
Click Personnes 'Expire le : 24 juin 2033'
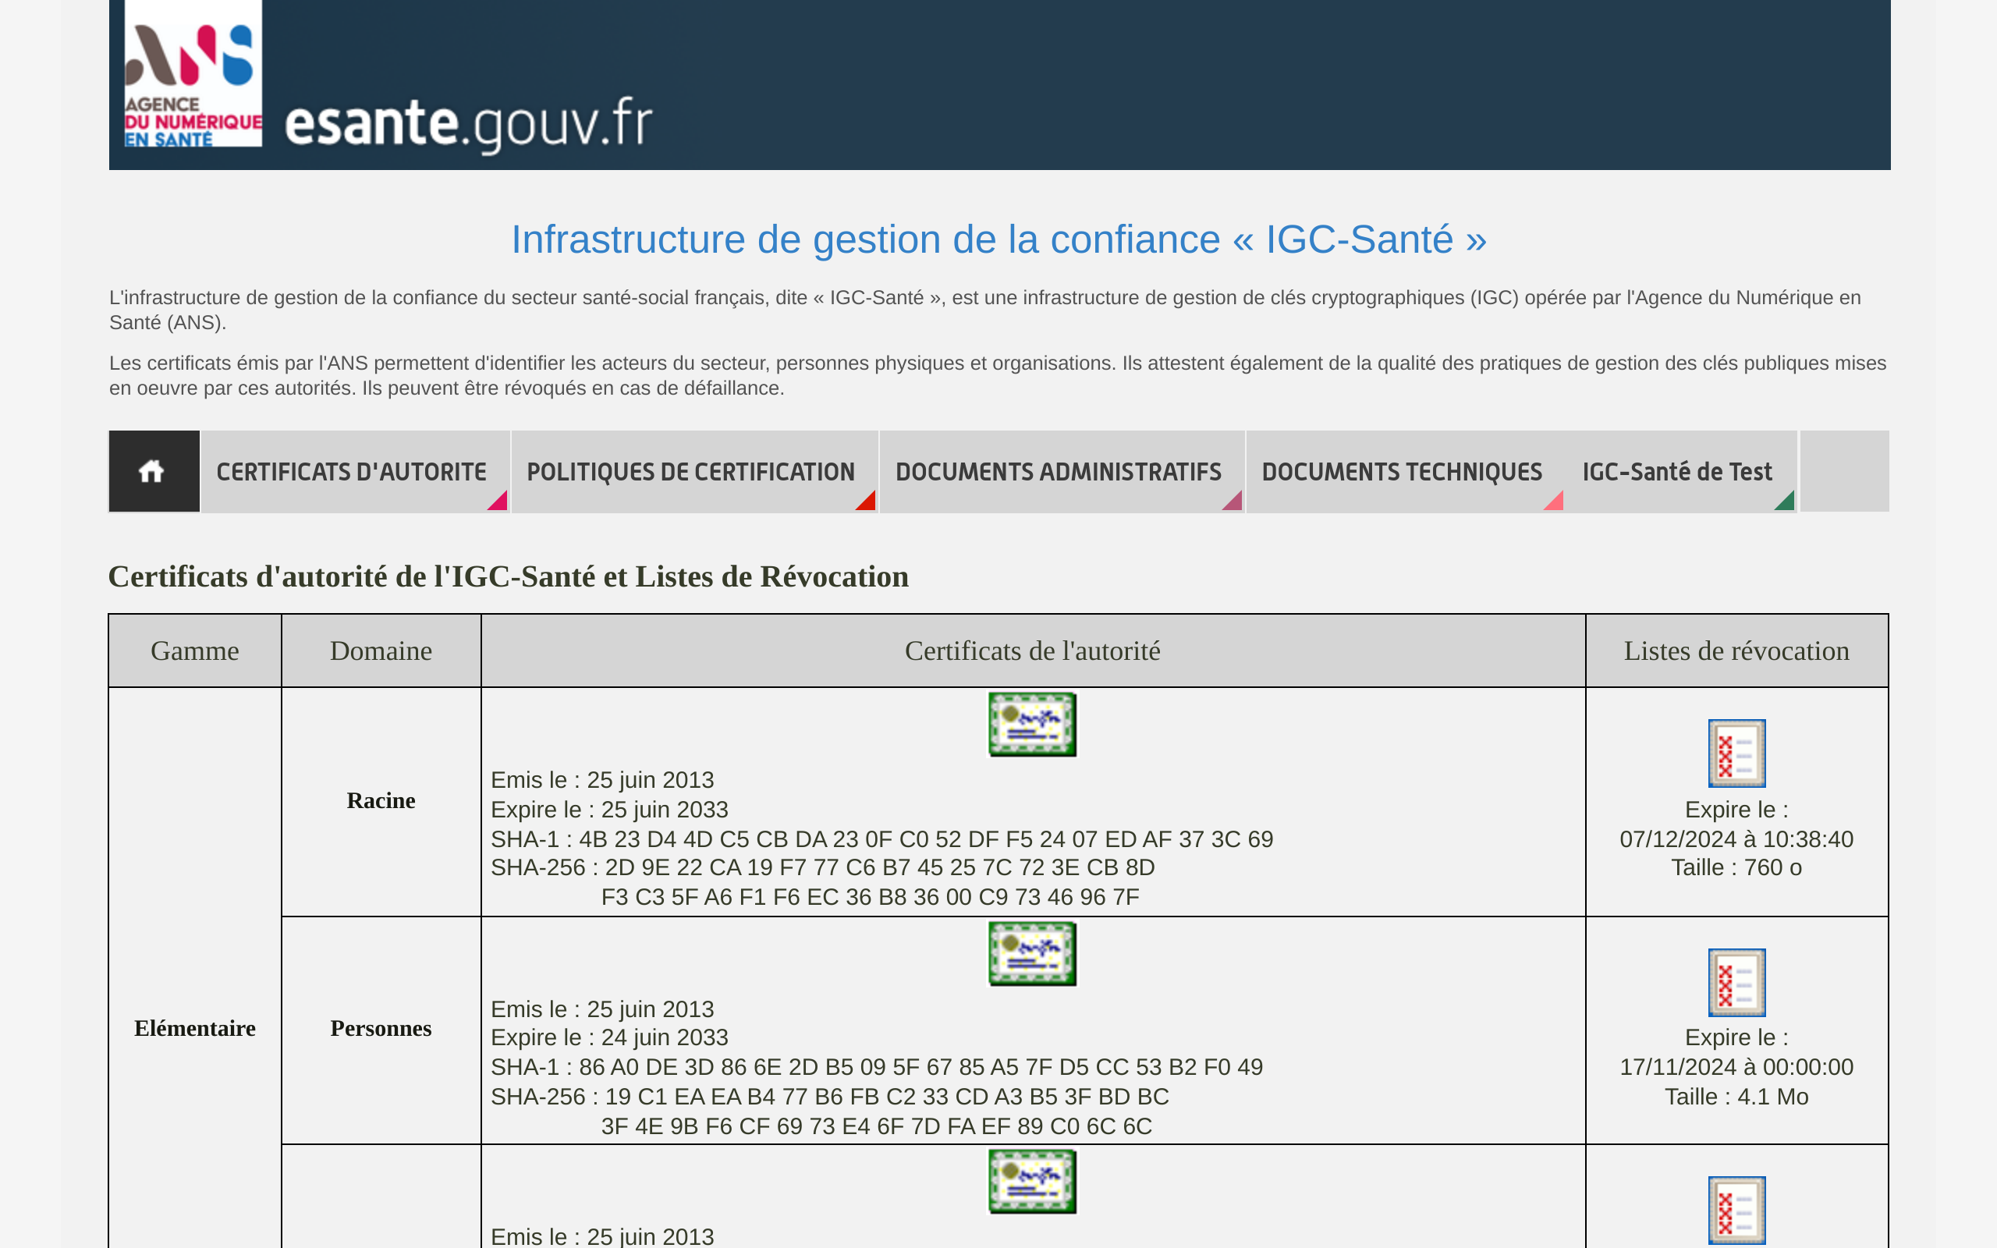tap(609, 1037)
